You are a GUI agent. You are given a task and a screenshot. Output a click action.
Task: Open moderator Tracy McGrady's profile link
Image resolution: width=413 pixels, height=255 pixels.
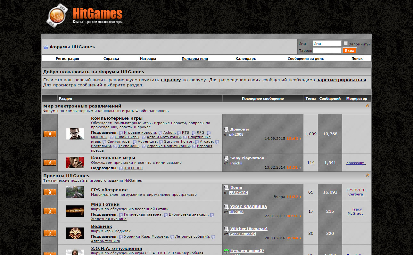[356, 211]
